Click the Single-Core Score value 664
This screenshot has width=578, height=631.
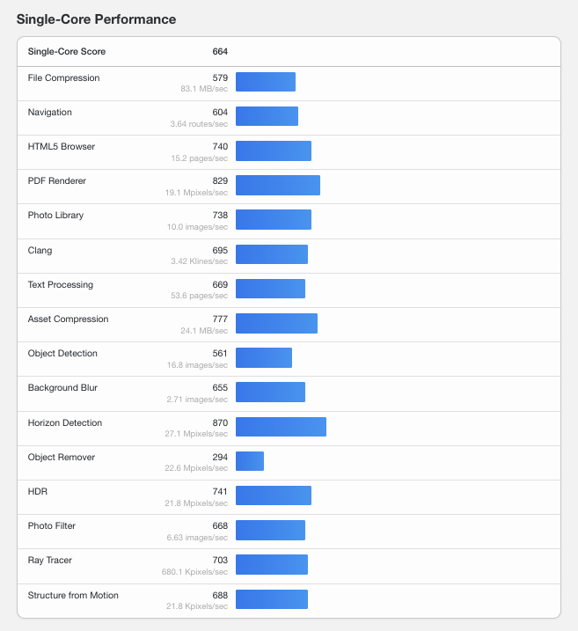point(220,52)
